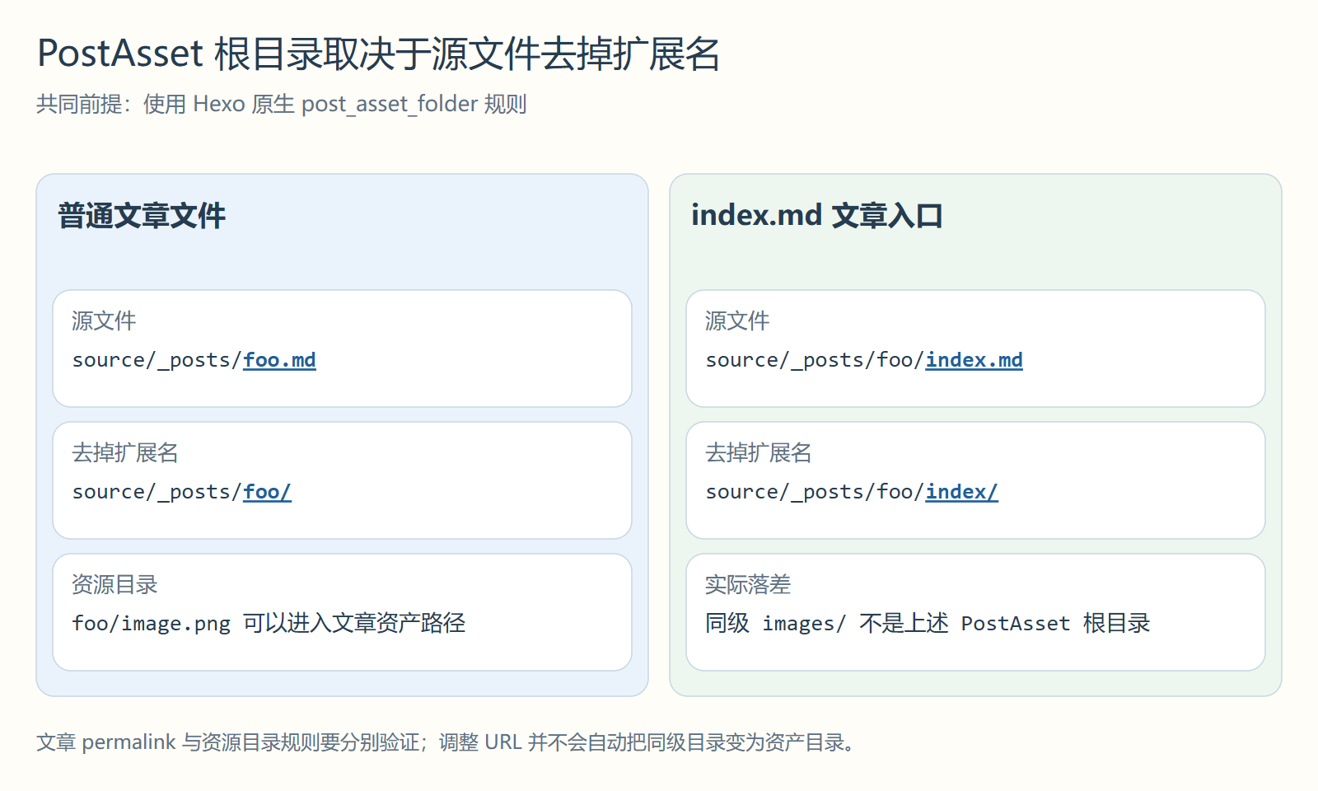Screen dimensions: 1318x791
Task: Click the 源文件 label in 普通文章文件 card
Action: point(104,321)
